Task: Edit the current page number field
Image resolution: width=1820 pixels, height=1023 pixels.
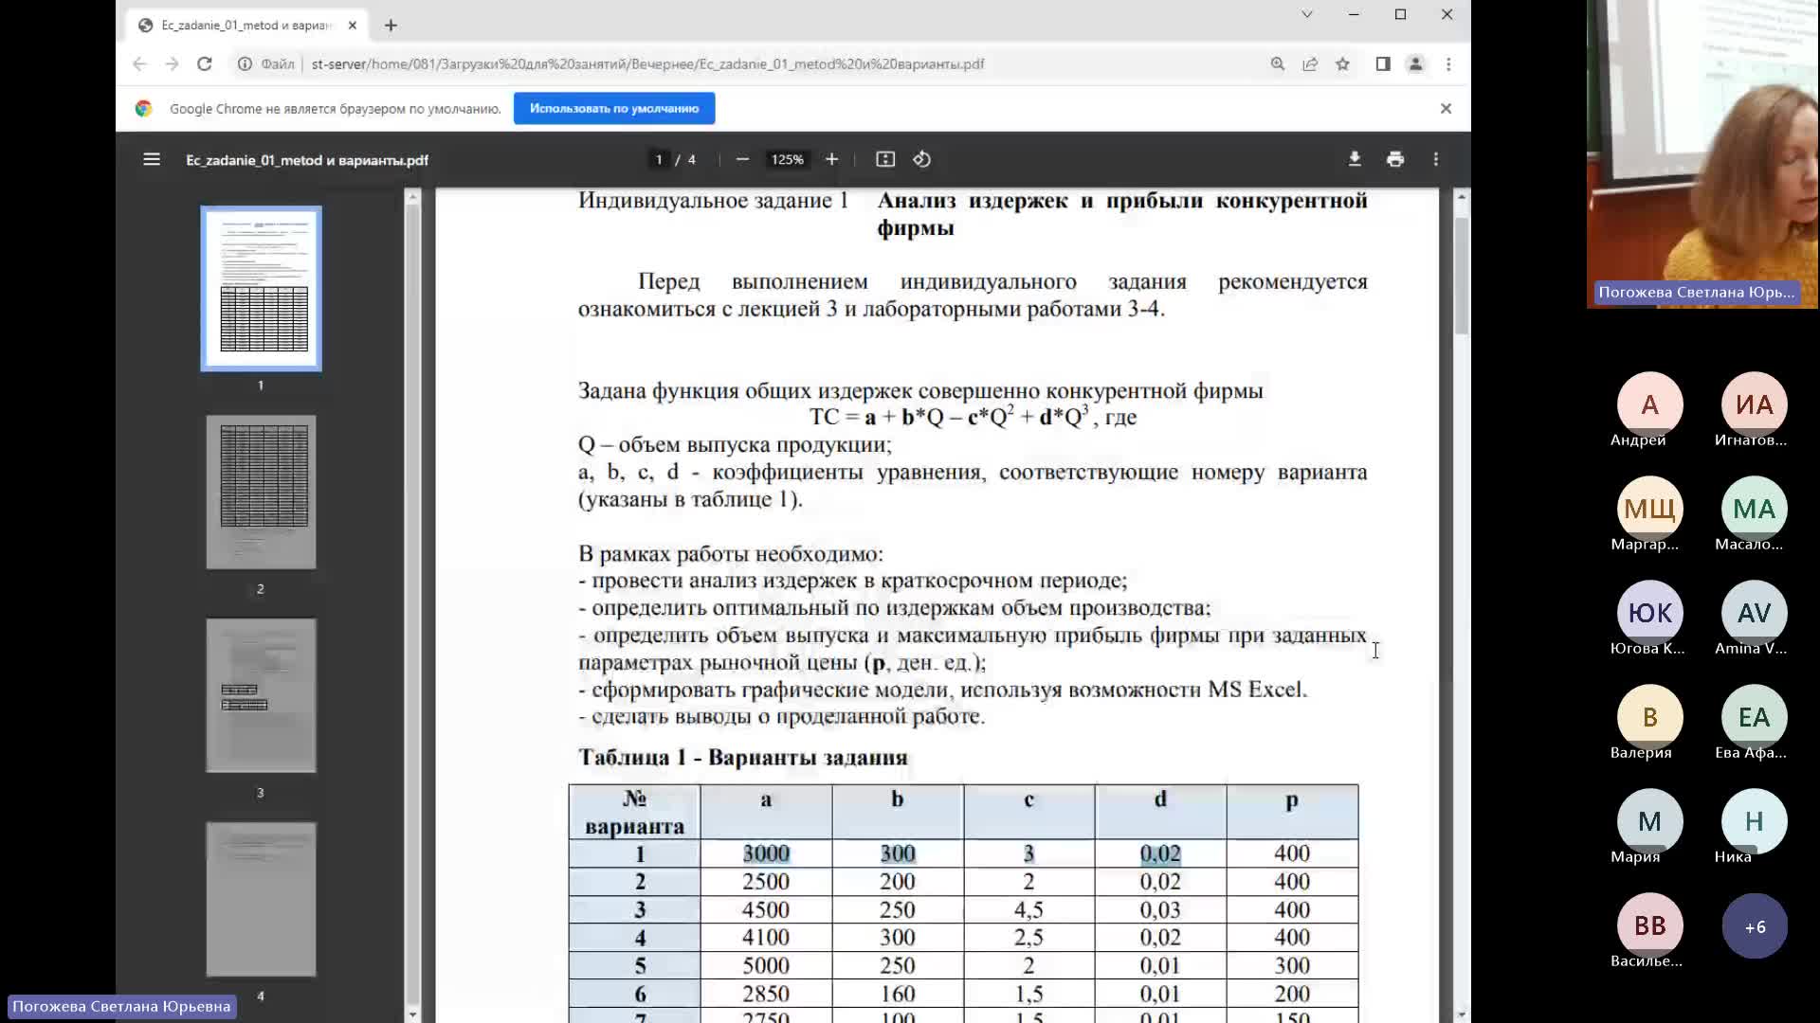Action: point(659,159)
